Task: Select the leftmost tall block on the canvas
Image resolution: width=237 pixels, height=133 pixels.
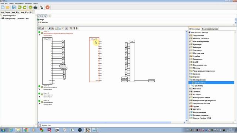Action: tap(47, 61)
